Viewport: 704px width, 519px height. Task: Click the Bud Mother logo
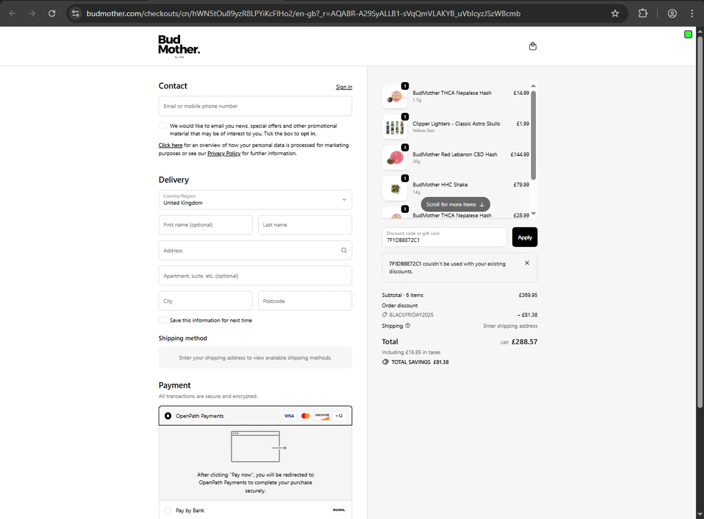click(x=179, y=46)
